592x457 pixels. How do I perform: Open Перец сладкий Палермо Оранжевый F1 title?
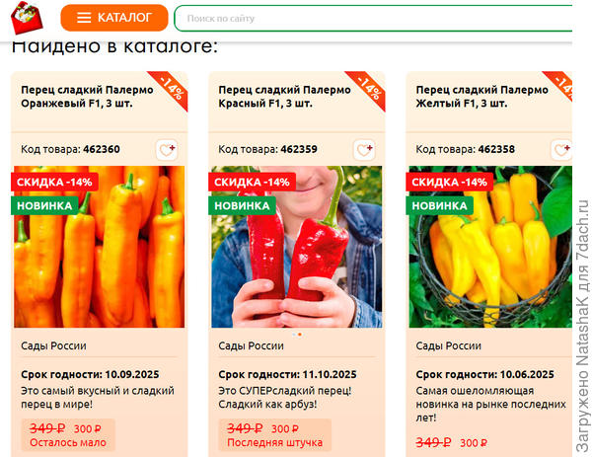coord(87,97)
